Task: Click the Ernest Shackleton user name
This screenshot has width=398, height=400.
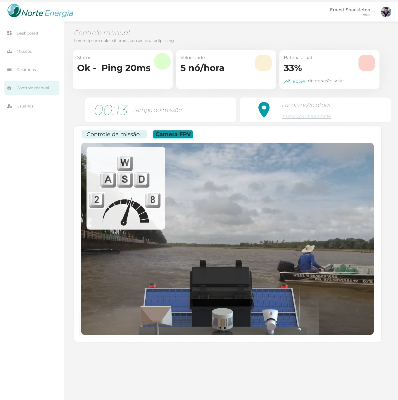Action: coord(350,10)
